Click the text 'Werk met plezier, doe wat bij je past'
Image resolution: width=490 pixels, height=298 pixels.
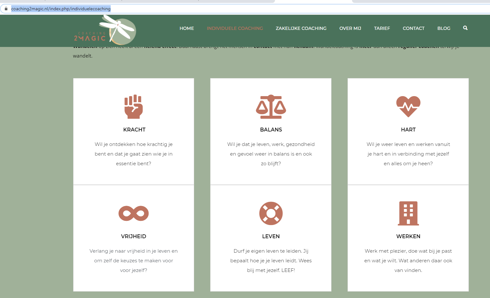(x=408, y=251)
